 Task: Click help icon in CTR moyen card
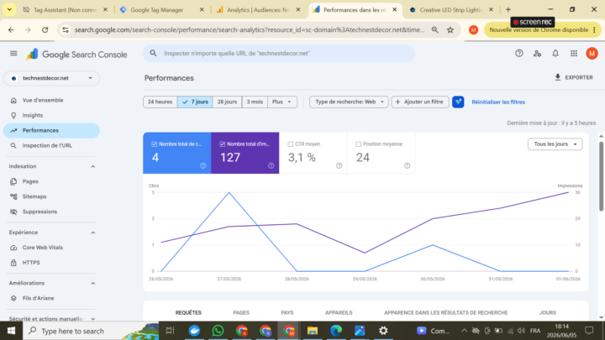click(x=339, y=165)
